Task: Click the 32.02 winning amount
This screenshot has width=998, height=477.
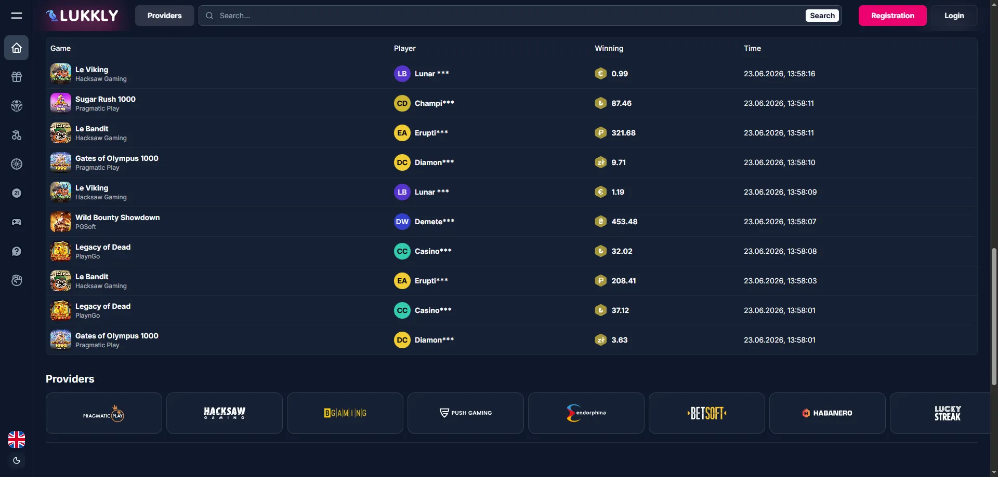Action: [x=622, y=251]
